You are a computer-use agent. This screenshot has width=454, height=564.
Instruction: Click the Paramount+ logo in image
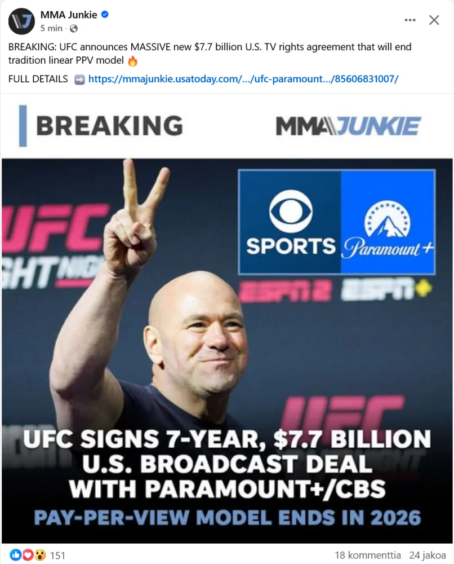(388, 222)
